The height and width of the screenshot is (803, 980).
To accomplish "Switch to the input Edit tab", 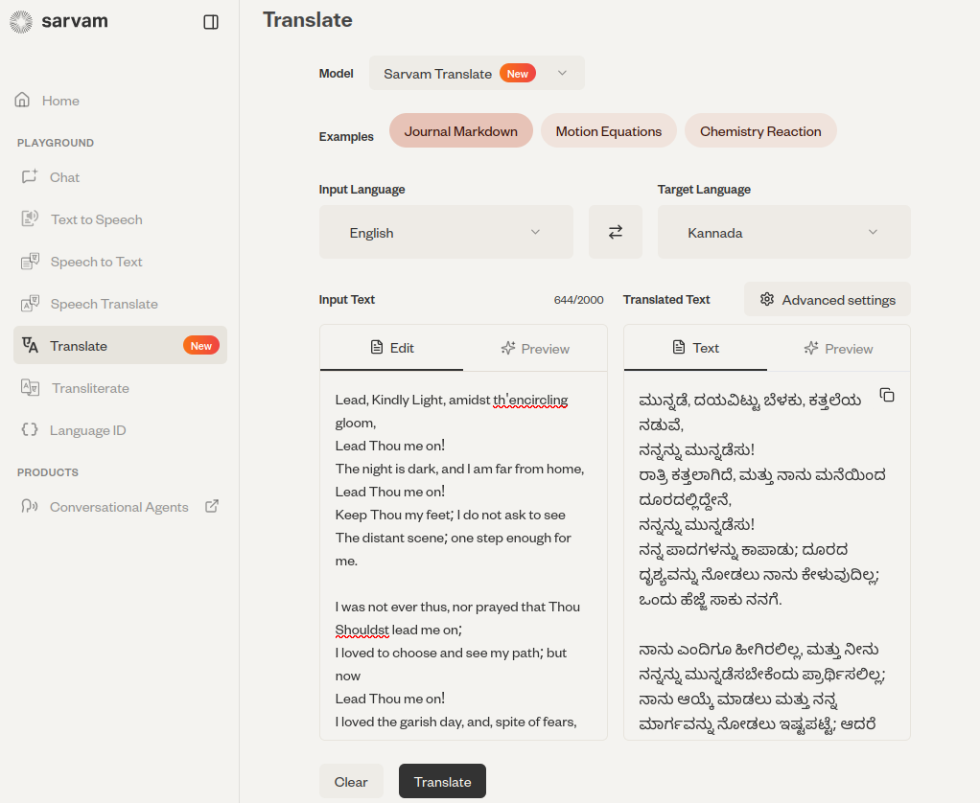I will click(392, 348).
